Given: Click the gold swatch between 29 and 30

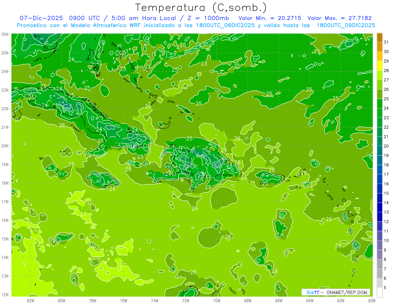Looking at the screenshot, I should pyautogui.click(x=380, y=56).
